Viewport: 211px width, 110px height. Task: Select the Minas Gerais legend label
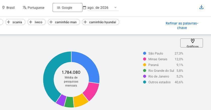(x=158, y=59)
